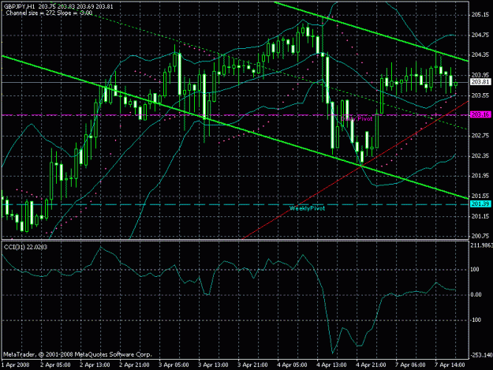Click the cyan 201.39 weekly pivot price tag

click(x=480, y=204)
